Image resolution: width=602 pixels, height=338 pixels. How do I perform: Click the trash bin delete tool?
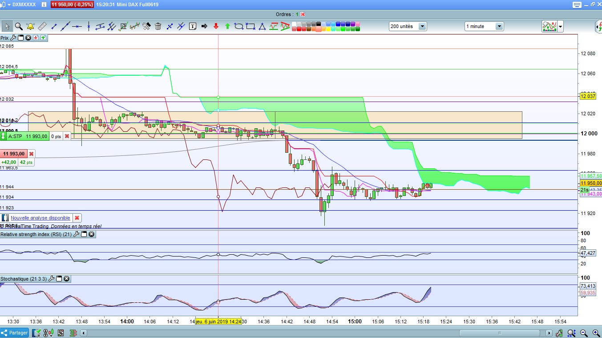point(158,26)
